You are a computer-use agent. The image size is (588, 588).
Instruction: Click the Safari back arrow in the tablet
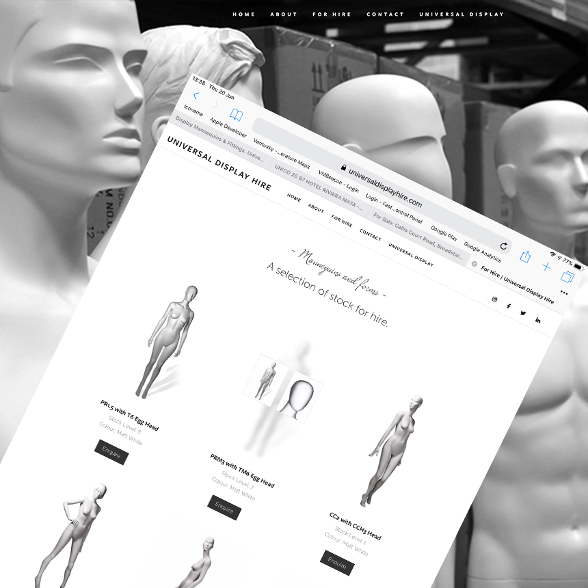pyautogui.click(x=196, y=96)
